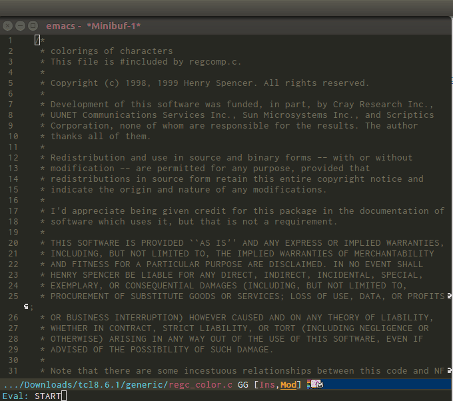Screen dimensions: 453x401
Task: Click line number 30 in the margin
Action: (x=13, y=360)
